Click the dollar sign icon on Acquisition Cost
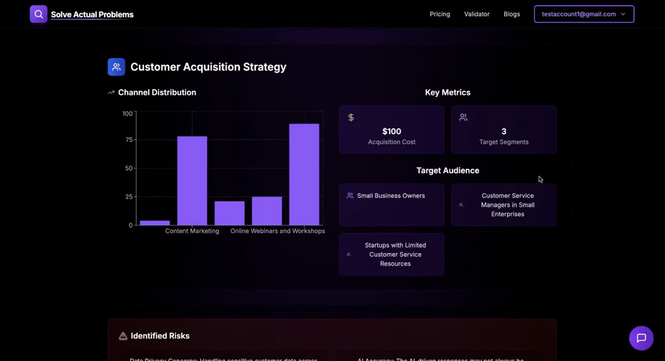Image resolution: width=665 pixels, height=361 pixels. [351, 118]
